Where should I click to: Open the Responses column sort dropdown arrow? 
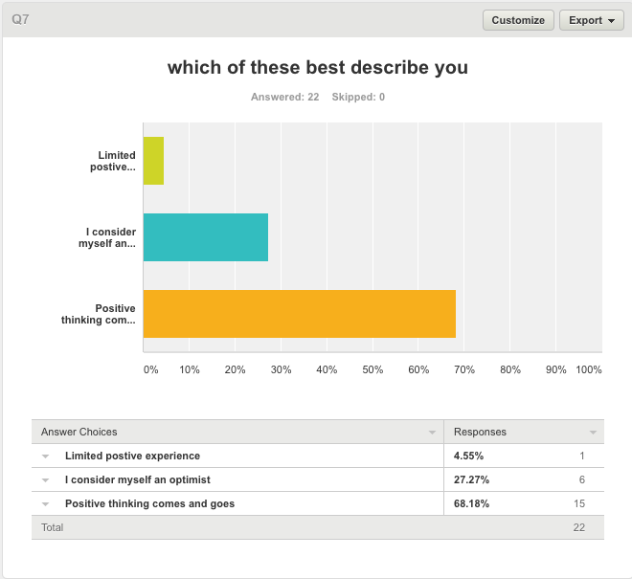[593, 433]
